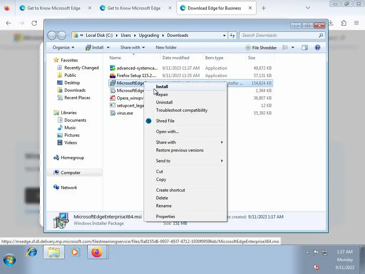Select the advanced-systemcare file icon
The height and width of the screenshot is (274, 365).
click(113, 68)
